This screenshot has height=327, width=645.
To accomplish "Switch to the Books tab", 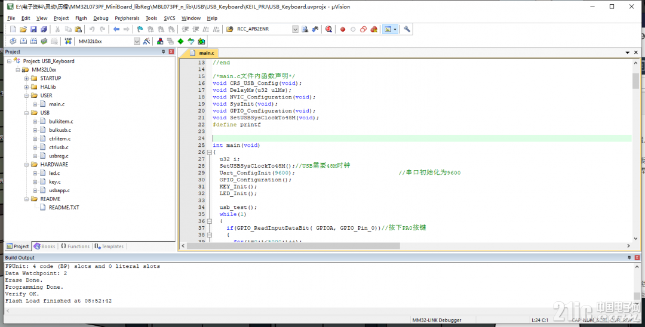I will pos(44,246).
